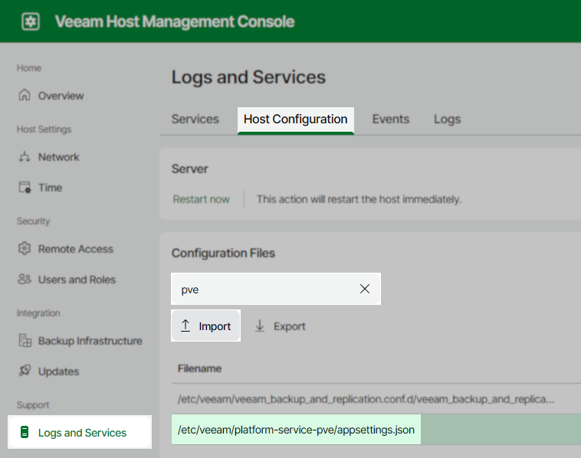Click the Support sidebar label

pos(33,405)
